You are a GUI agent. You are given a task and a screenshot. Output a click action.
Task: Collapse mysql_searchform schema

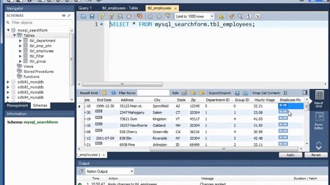click(x=8, y=30)
